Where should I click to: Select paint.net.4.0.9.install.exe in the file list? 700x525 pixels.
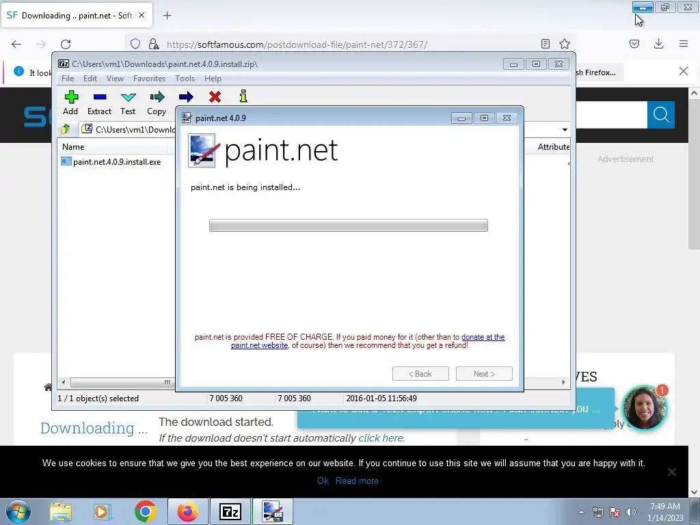(116, 161)
